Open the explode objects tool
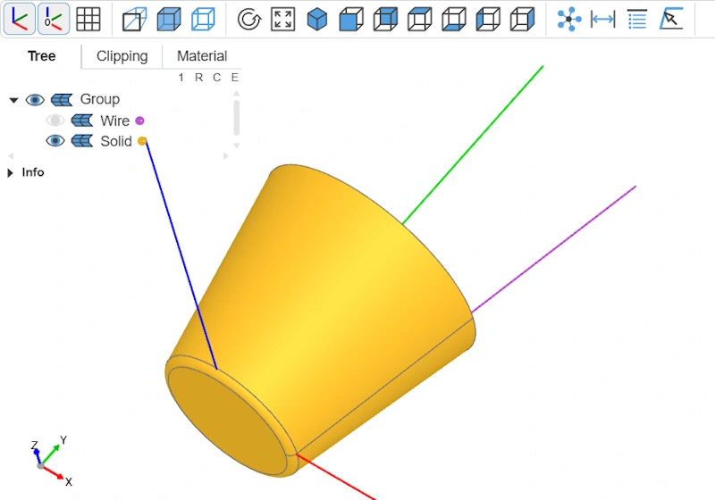 click(568, 19)
